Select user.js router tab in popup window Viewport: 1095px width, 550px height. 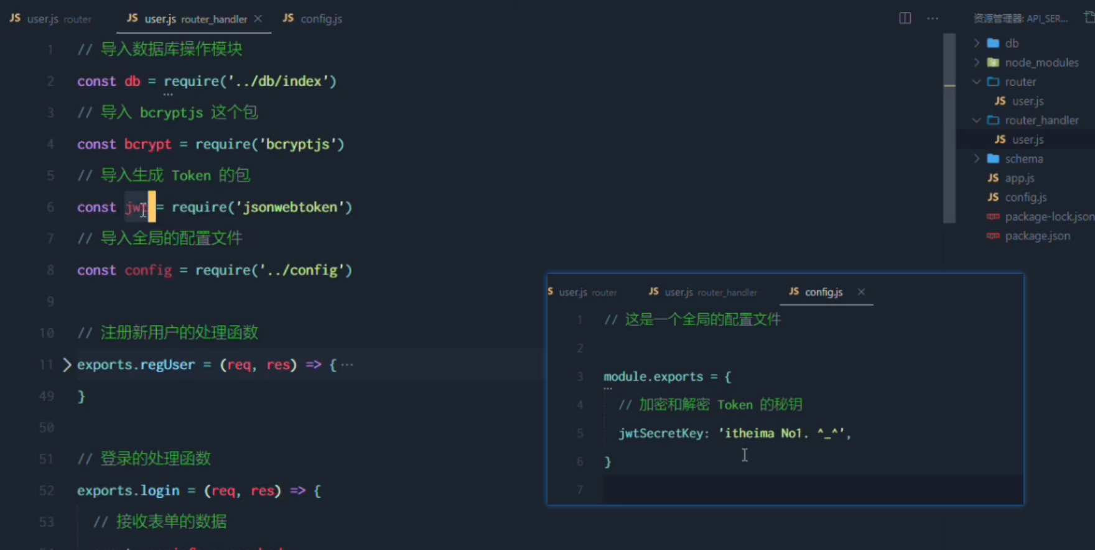583,292
